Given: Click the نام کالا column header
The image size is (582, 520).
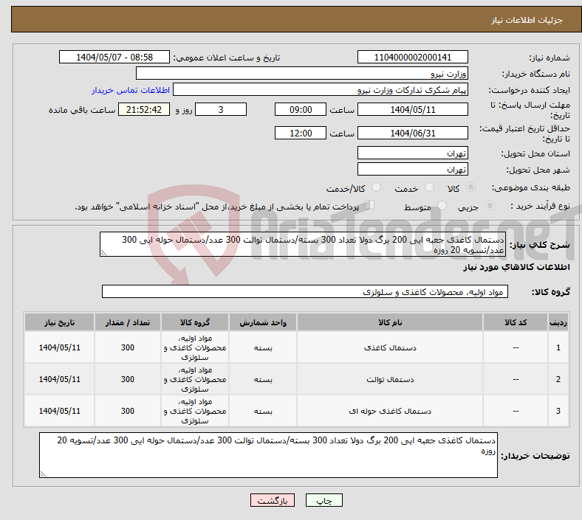Looking at the screenshot, I should tap(389, 323).
